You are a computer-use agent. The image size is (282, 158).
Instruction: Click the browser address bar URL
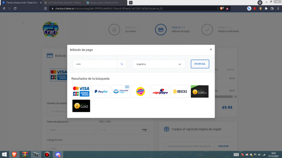pos(119,8)
